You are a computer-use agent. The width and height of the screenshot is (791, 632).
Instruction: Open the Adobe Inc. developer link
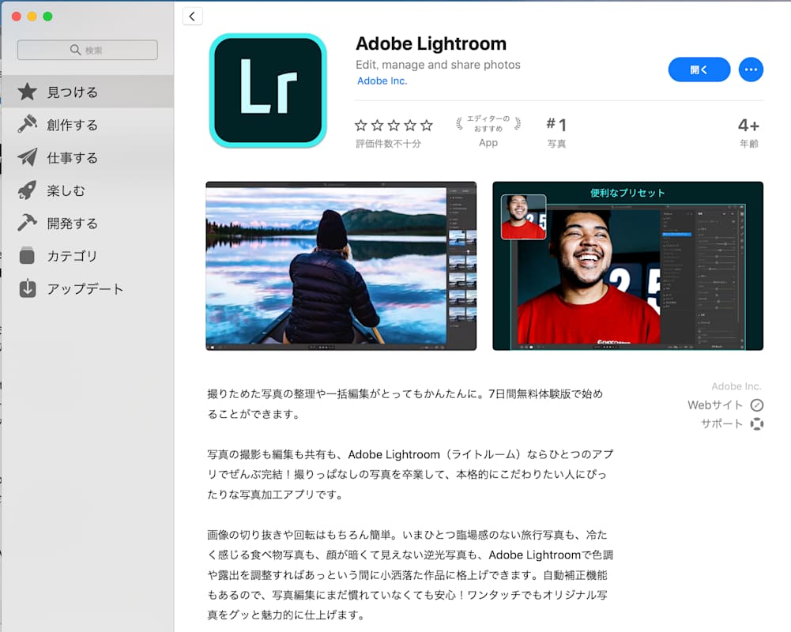click(382, 81)
